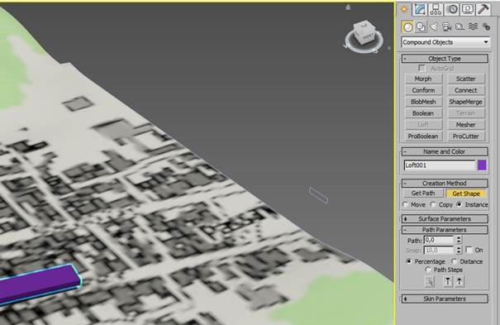Open the Display panel tab
This screenshot has height=325, width=500.
[x=468, y=9]
